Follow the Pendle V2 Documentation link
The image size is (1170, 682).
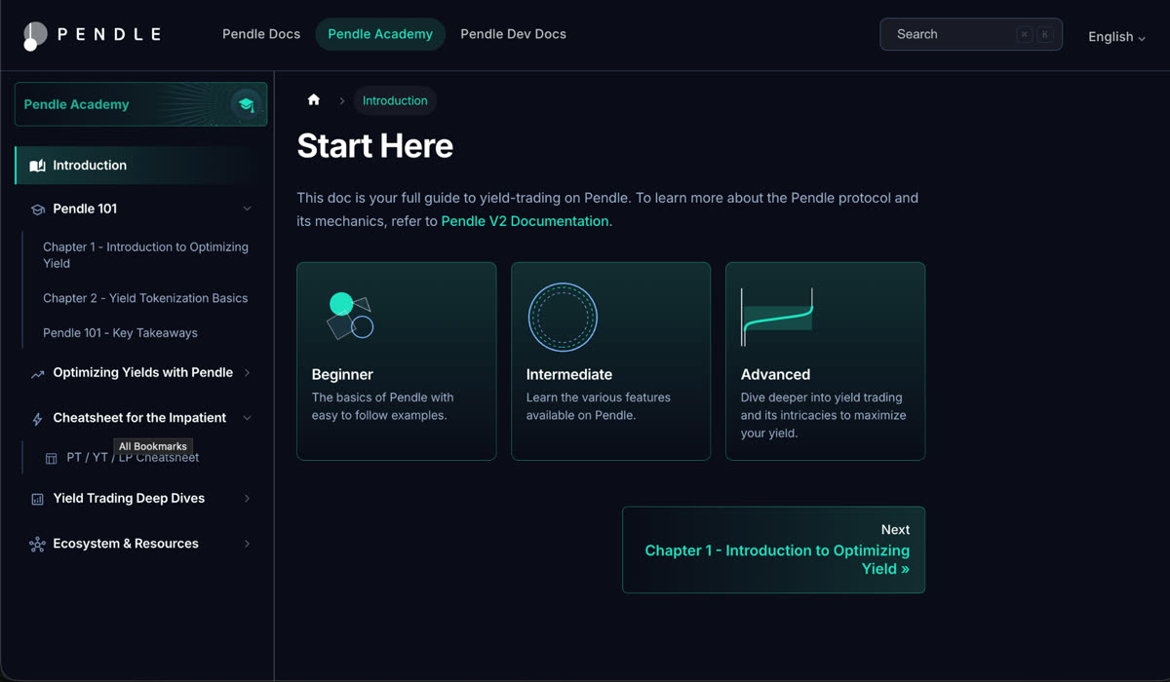[x=525, y=221]
